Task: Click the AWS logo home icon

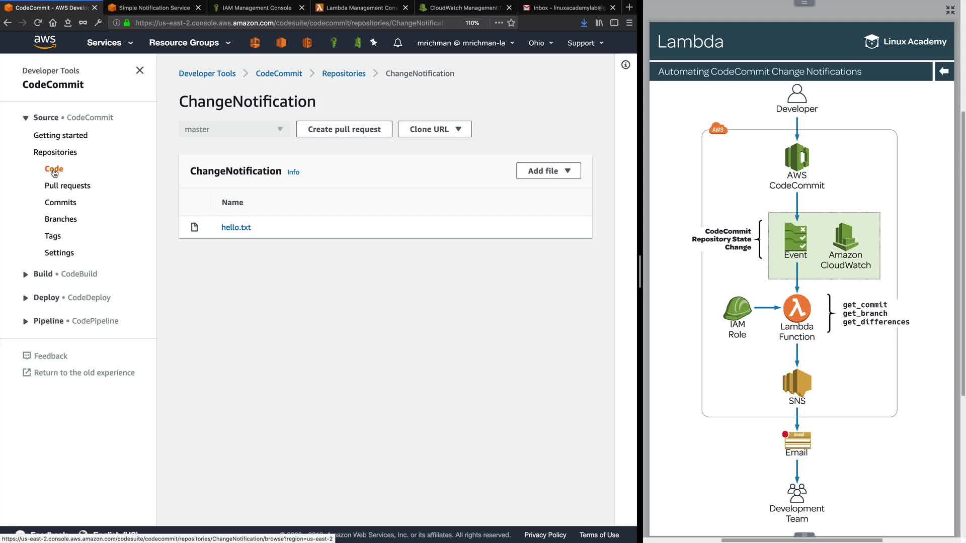Action: pyautogui.click(x=45, y=42)
